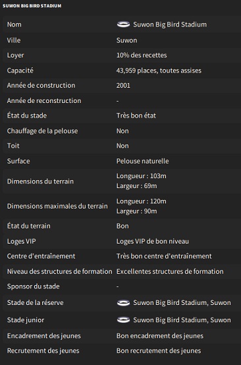Click the stadium icon in the Nom row
Image resolution: width=241 pixels, height=365 pixels.
pyautogui.click(x=123, y=24)
